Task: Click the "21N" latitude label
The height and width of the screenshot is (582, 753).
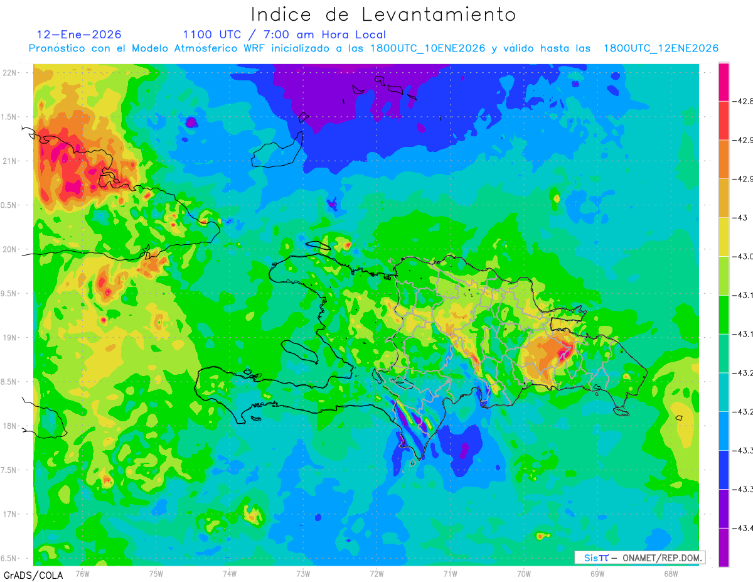Action: (9, 161)
